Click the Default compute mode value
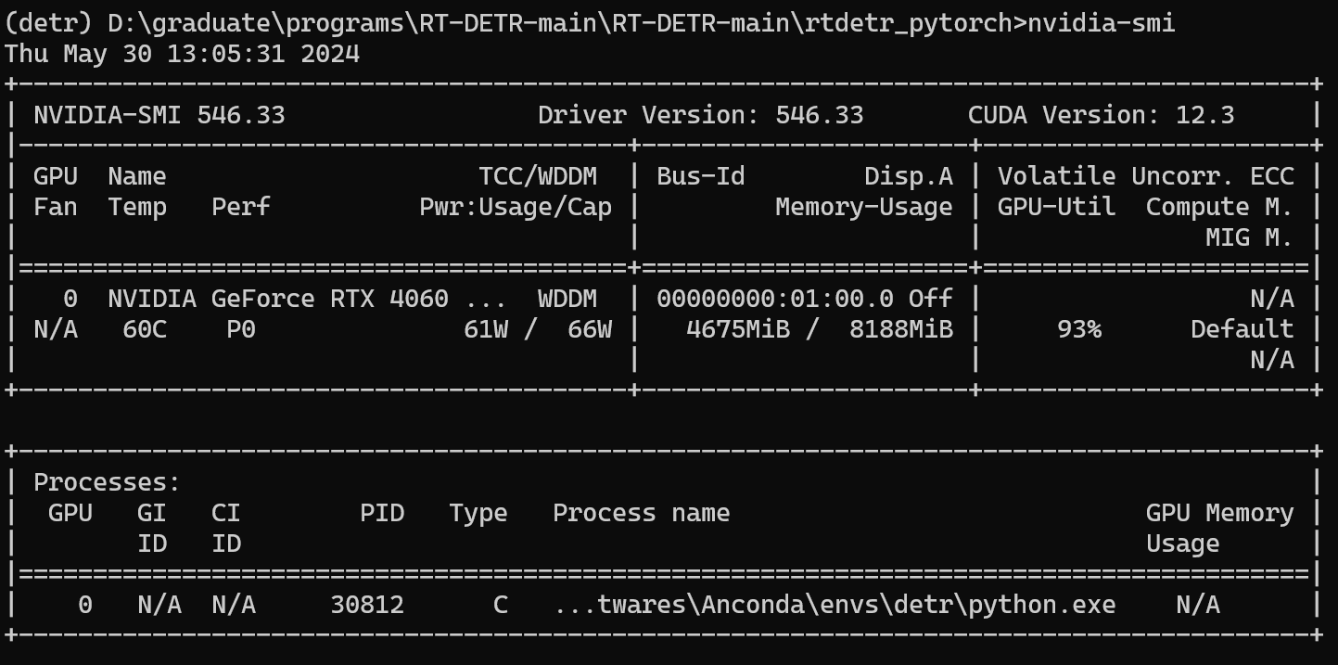 (x=1242, y=329)
